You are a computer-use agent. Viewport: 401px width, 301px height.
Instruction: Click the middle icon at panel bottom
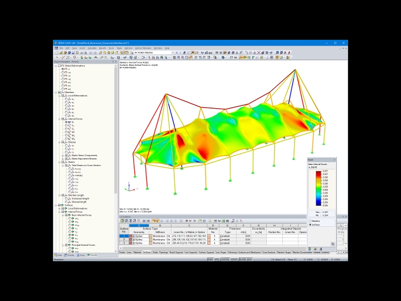coord(315,249)
